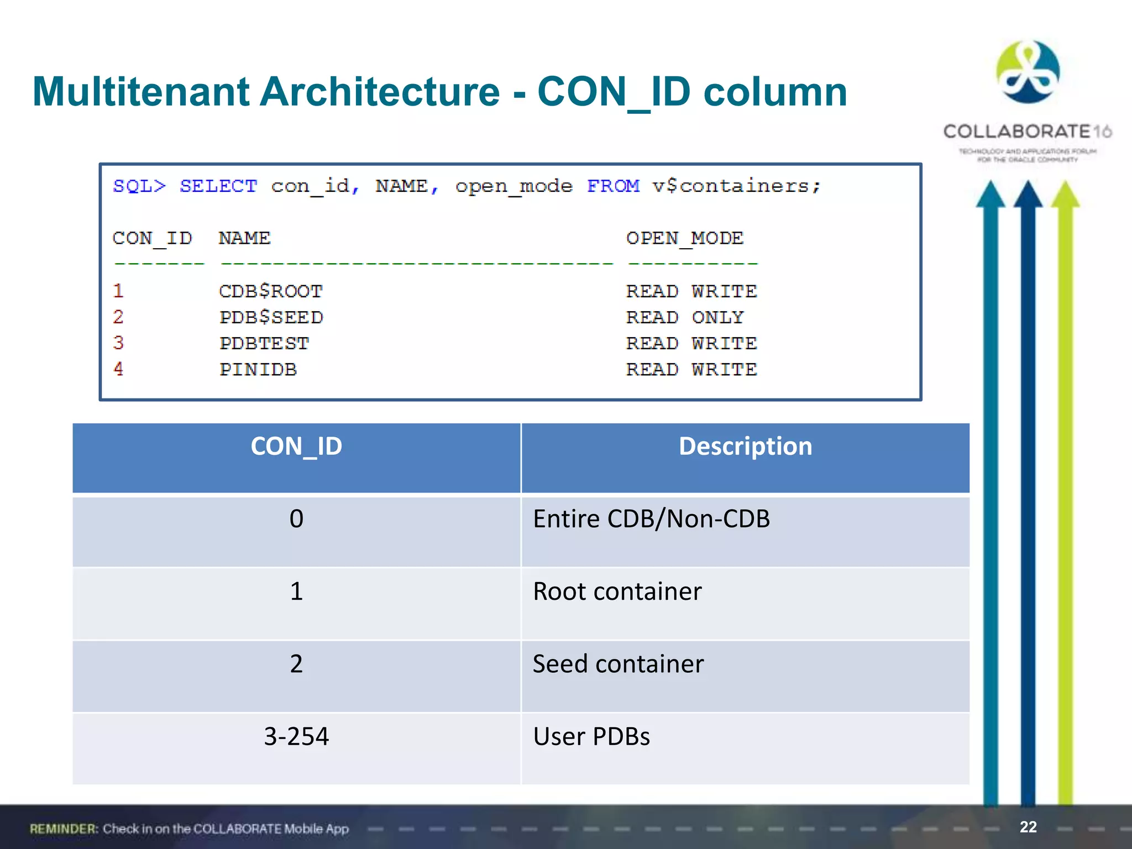Click 'Root container' description cell
The height and width of the screenshot is (849, 1132).
[x=745, y=604]
